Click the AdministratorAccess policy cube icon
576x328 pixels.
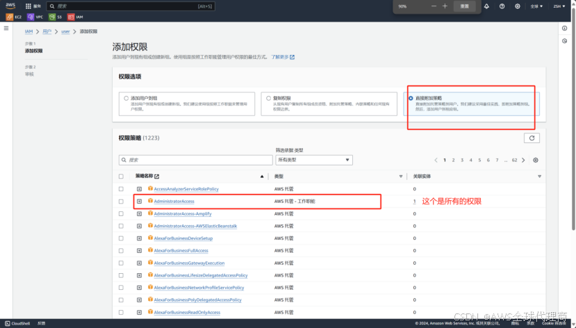(150, 201)
